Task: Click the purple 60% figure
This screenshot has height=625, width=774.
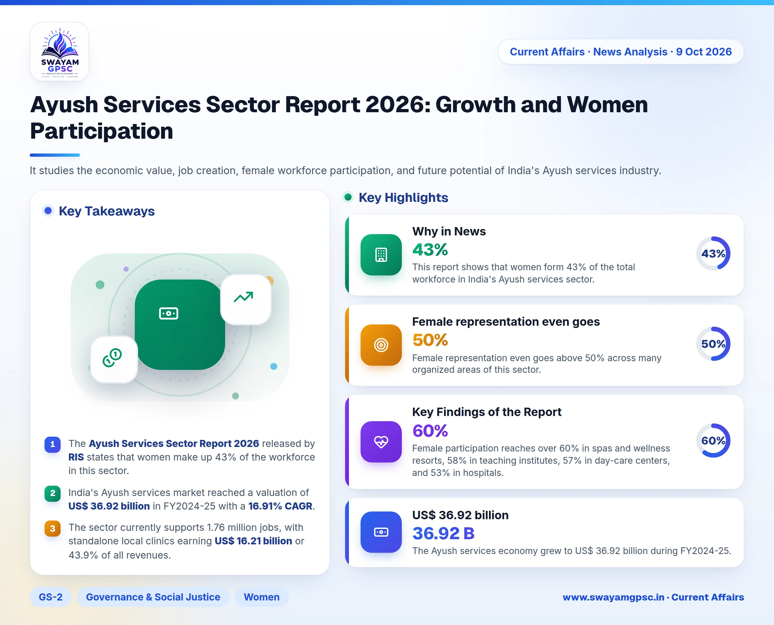Action: coord(430,431)
